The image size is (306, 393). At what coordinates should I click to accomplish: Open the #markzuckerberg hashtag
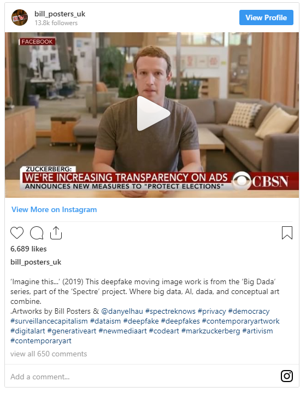click(210, 331)
